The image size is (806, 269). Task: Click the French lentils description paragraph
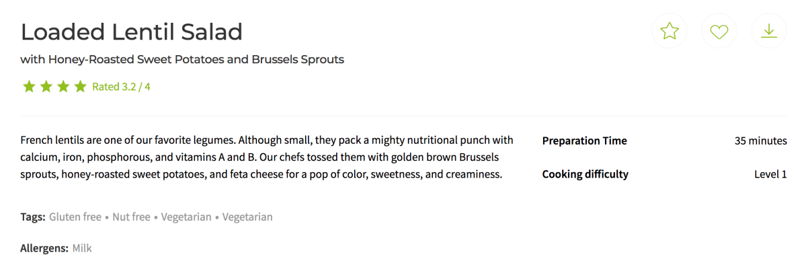pyautogui.click(x=267, y=157)
